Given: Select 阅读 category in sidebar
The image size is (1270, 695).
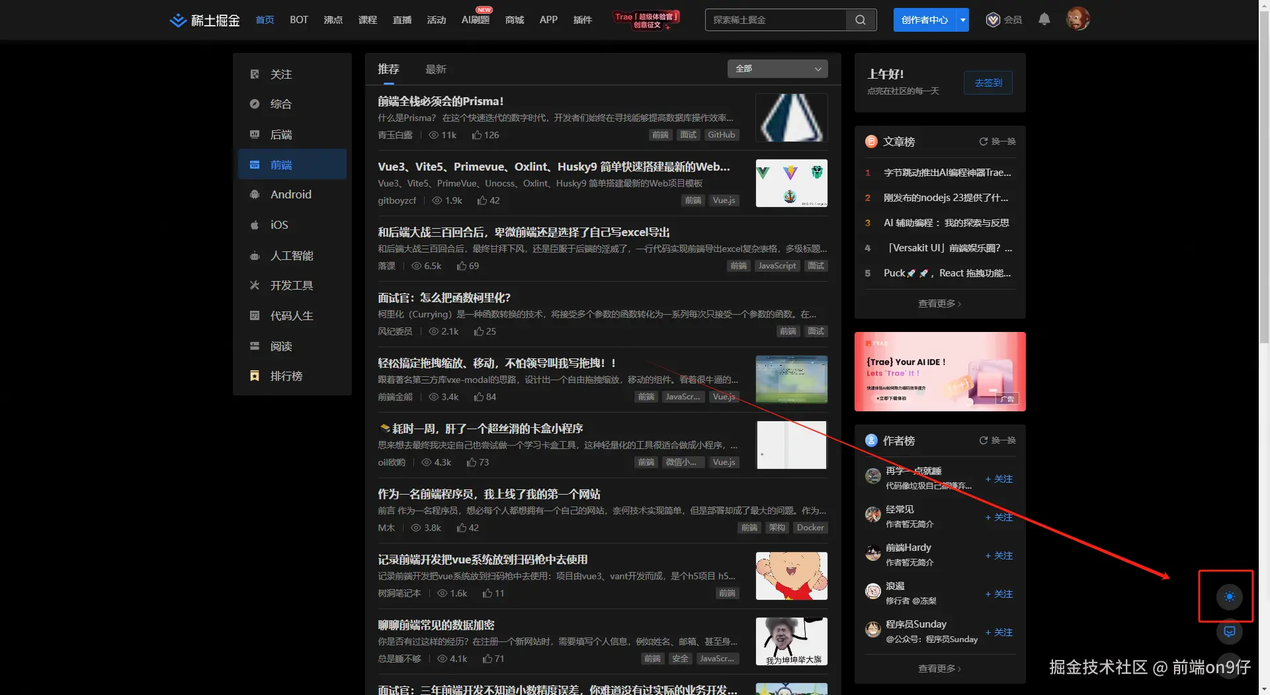Looking at the screenshot, I should coord(292,346).
